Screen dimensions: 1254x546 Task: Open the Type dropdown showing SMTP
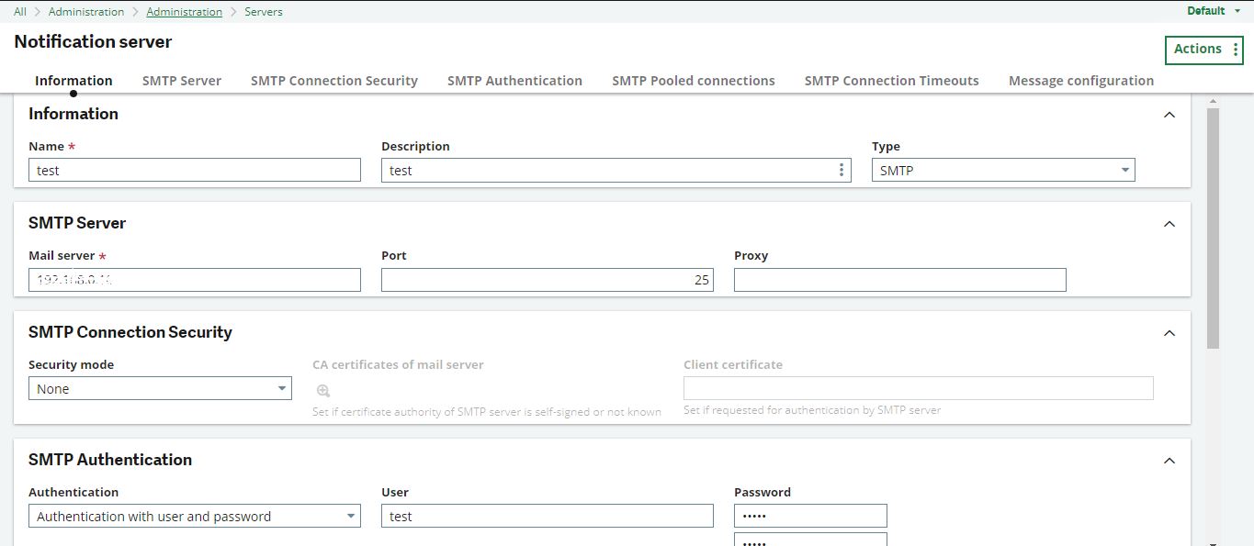point(1002,170)
